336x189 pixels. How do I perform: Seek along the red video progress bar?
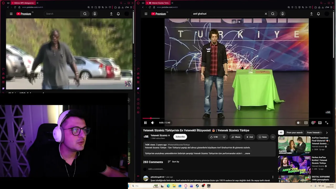click(x=237, y=118)
